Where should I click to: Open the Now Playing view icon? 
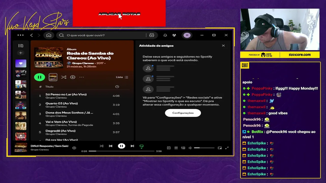tap(169, 148)
